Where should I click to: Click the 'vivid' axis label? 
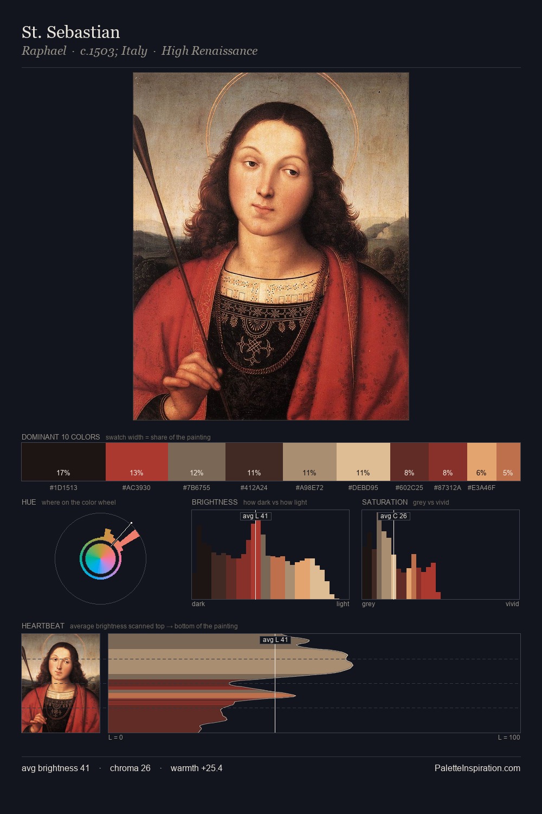(x=512, y=604)
